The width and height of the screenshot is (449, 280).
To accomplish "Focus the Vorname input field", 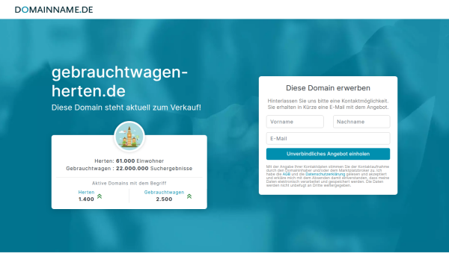I will (x=295, y=122).
